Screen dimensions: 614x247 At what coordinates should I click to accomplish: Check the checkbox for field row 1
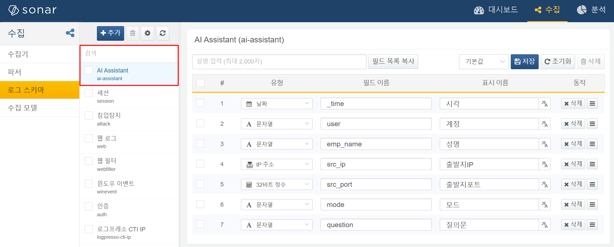[x=200, y=103]
